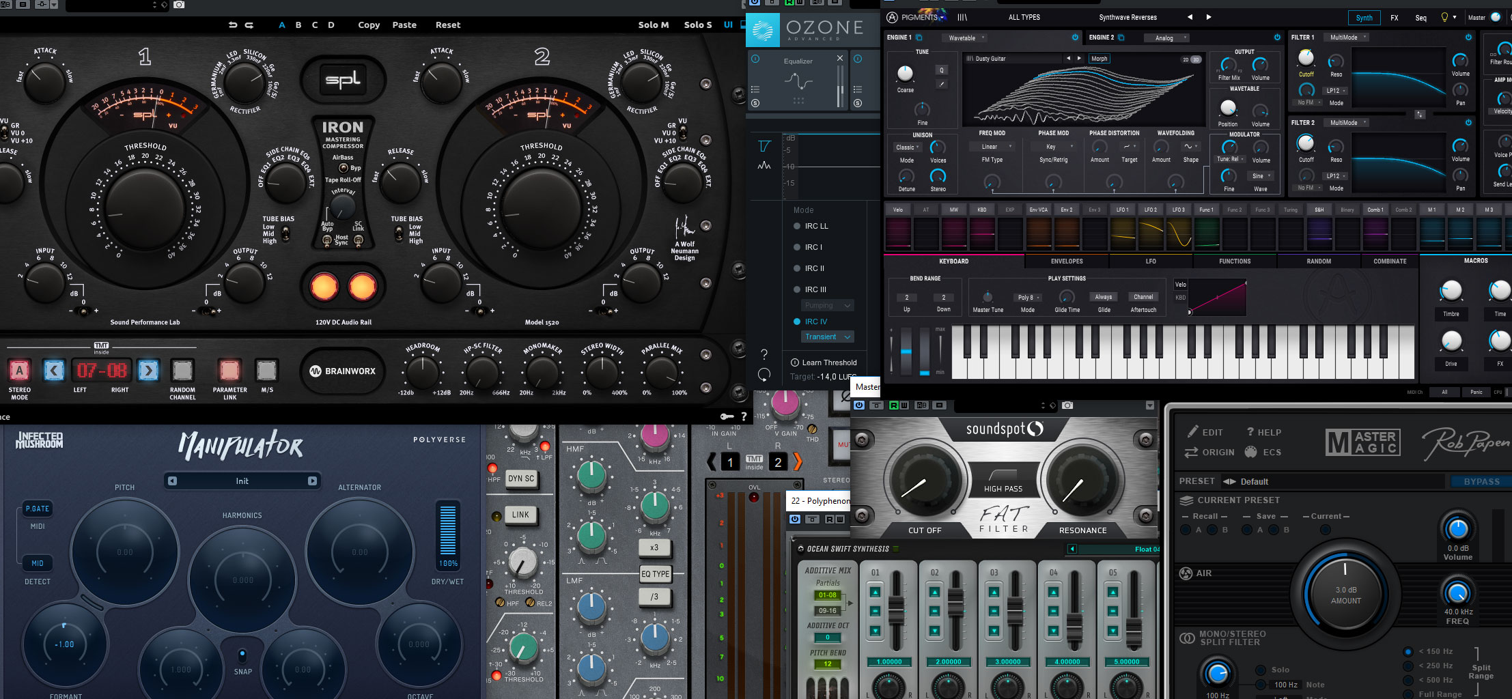The width and height of the screenshot is (1512, 699).
Task: Click the Copy button in SPL Iron toolbar
Action: tap(369, 25)
